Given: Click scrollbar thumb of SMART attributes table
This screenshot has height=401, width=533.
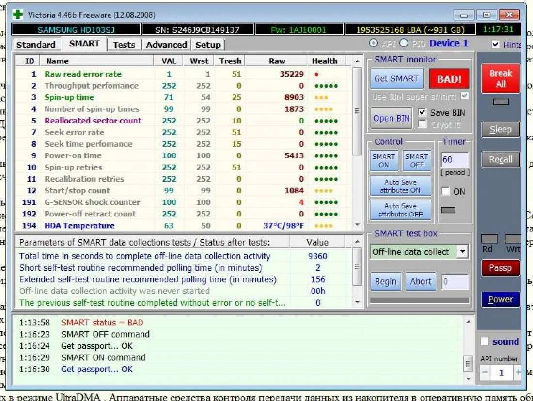Looking at the screenshot, I should click(x=357, y=111).
